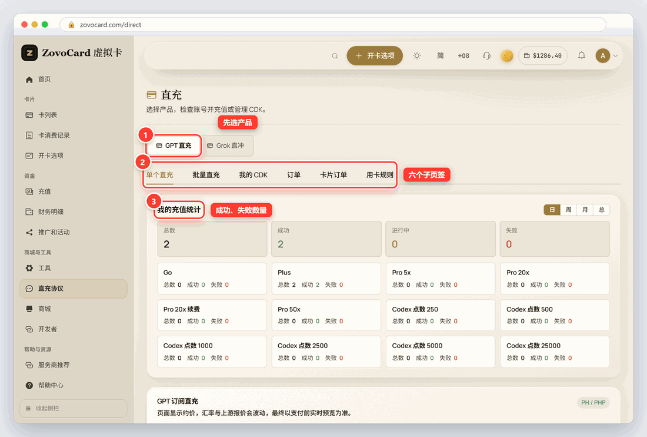Click the ZovoCard Z logo
Image resolution: width=647 pixels, height=437 pixels.
[30, 53]
